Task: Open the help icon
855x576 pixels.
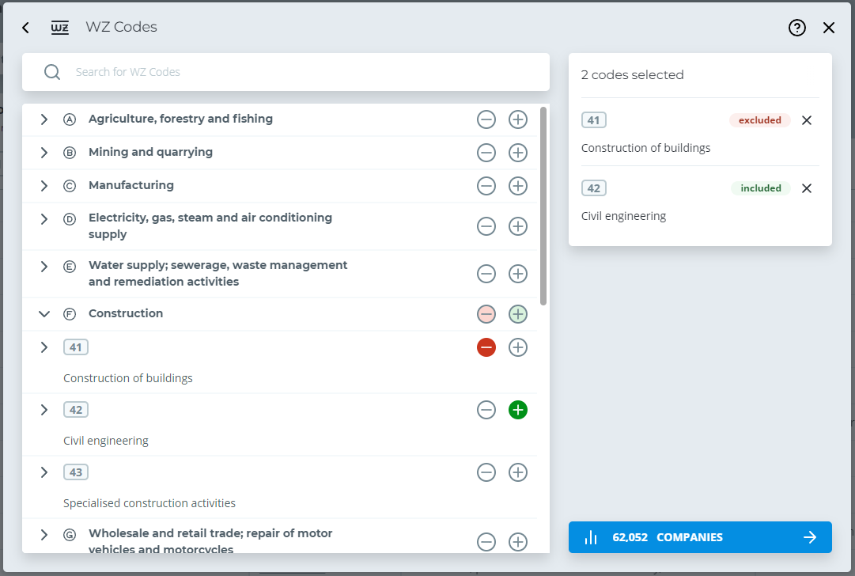Action: (x=796, y=28)
